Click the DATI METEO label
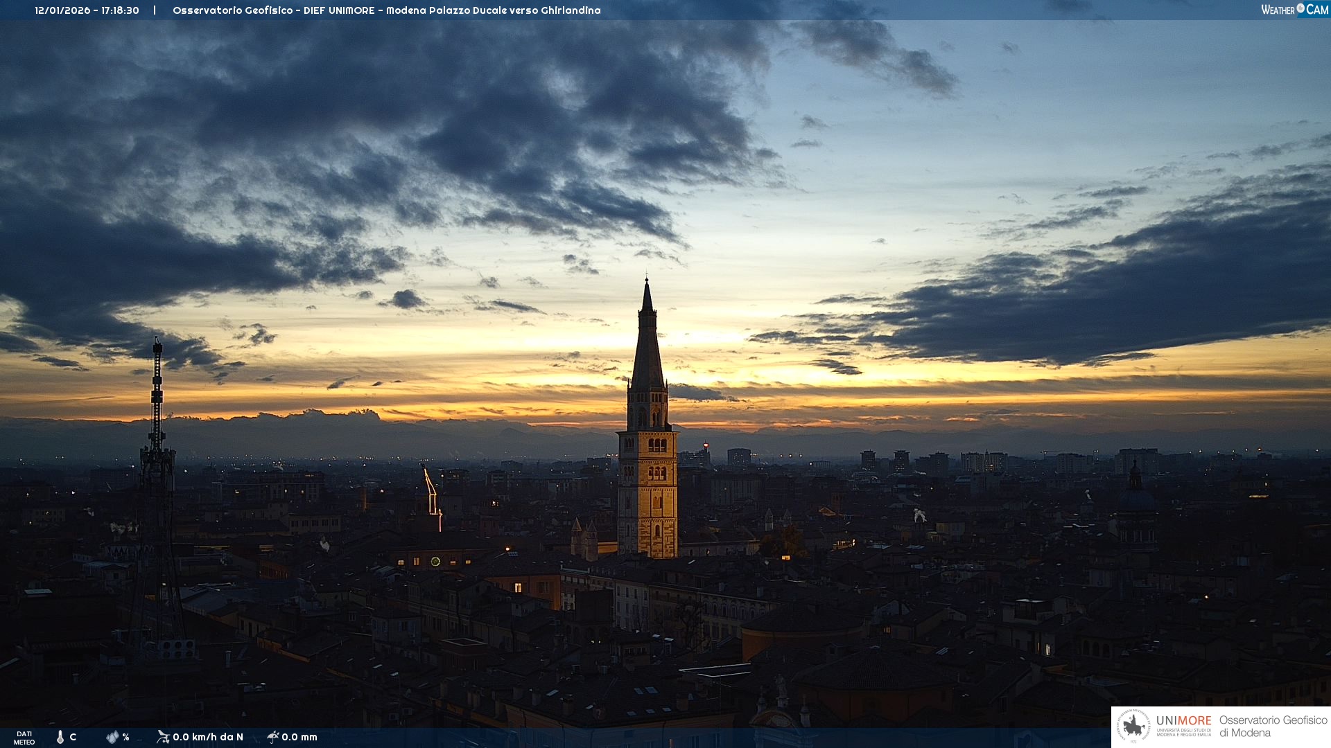1331x748 pixels. click(24, 738)
